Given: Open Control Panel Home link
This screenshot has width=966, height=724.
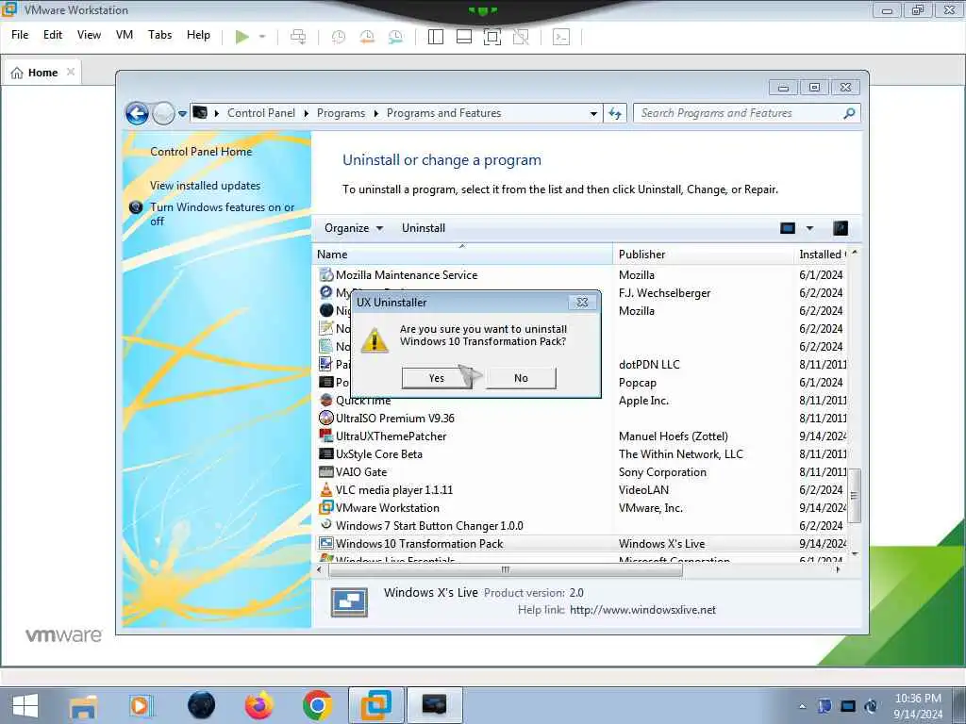Looking at the screenshot, I should (201, 152).
